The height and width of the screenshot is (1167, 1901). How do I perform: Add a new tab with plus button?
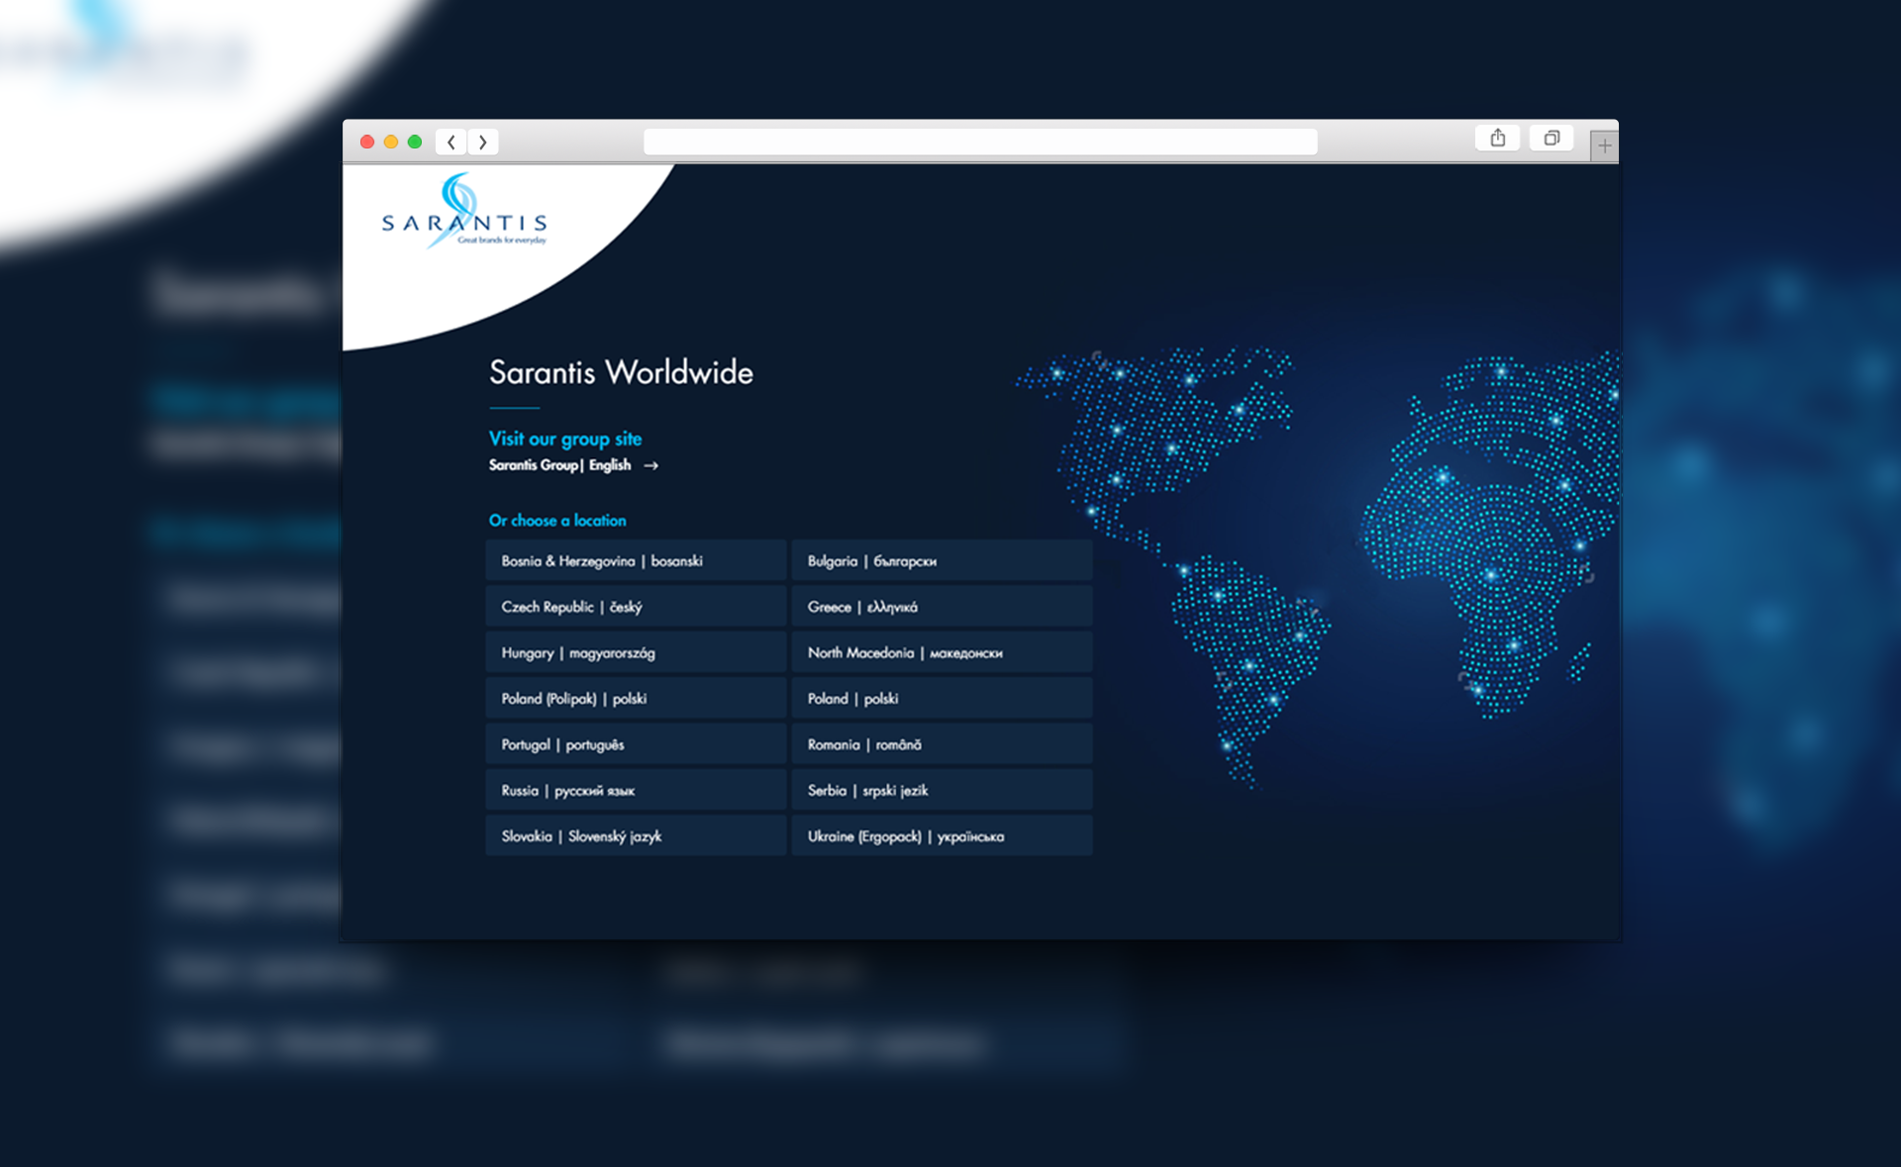pos(1604,146)
